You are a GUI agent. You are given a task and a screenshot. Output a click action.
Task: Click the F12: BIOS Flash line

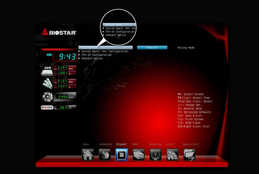(189, 123)
